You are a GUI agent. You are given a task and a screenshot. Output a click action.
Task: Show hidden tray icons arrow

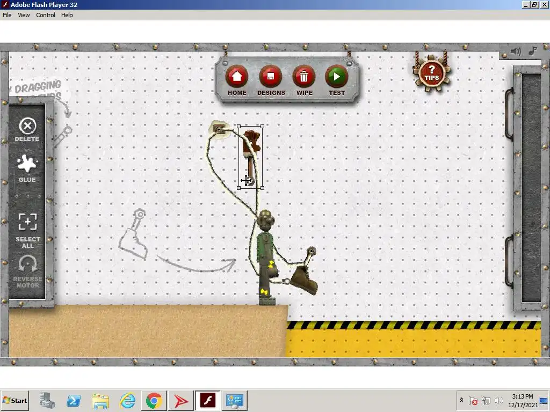(x=461, y=400)
